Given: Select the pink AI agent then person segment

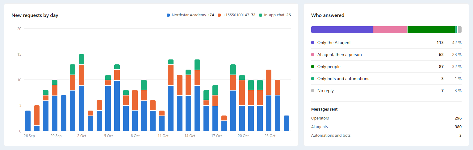Looking at the screenshot, I should tap(390, 30).
